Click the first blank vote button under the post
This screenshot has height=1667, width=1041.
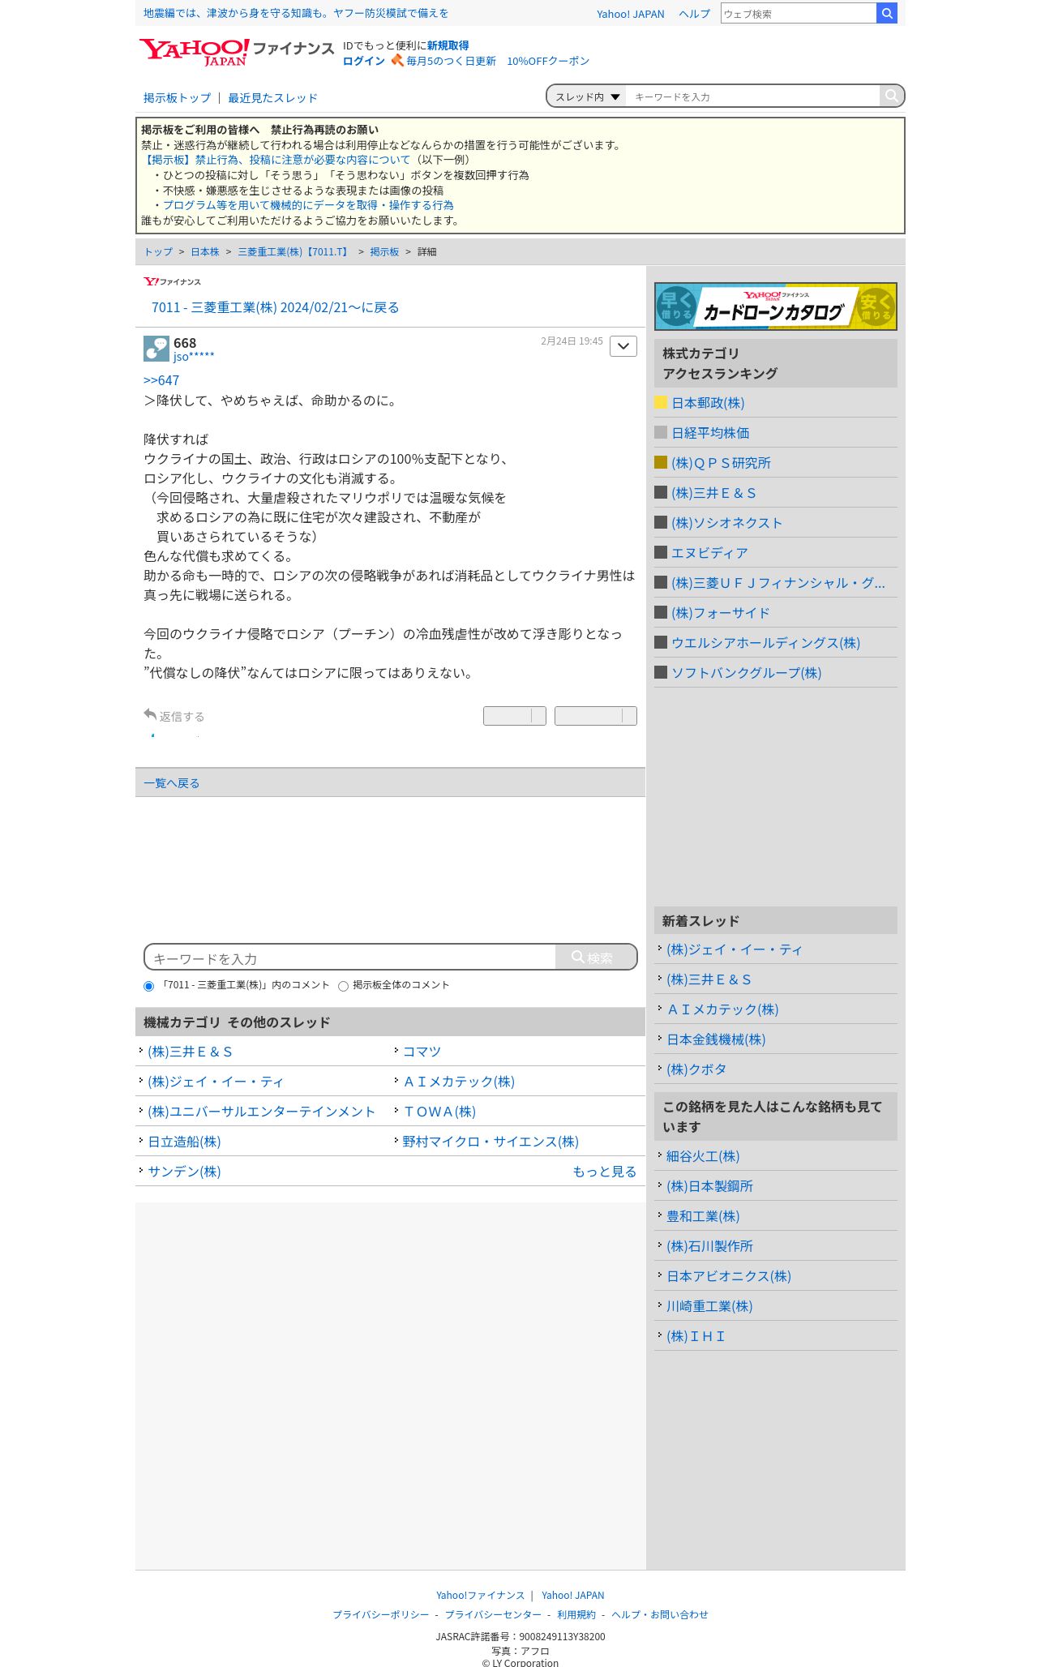(x=515, y=716)
